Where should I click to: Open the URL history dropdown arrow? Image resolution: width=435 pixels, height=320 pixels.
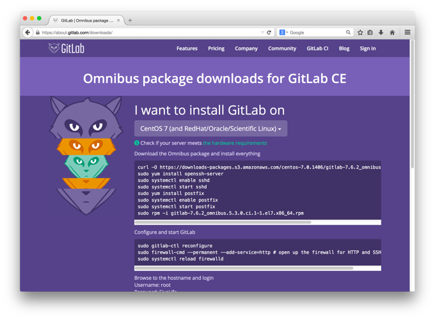click(262, 33)
